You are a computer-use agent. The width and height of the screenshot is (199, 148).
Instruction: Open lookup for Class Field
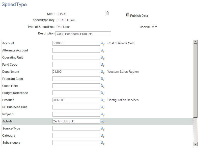(x=102, y=86)
